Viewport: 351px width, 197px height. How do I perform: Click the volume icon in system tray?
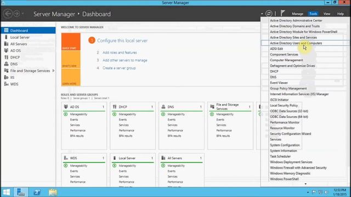tap(326, 192)
